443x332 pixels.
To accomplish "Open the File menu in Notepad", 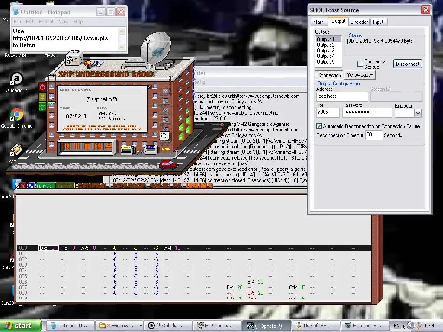I will coord(17,22).
